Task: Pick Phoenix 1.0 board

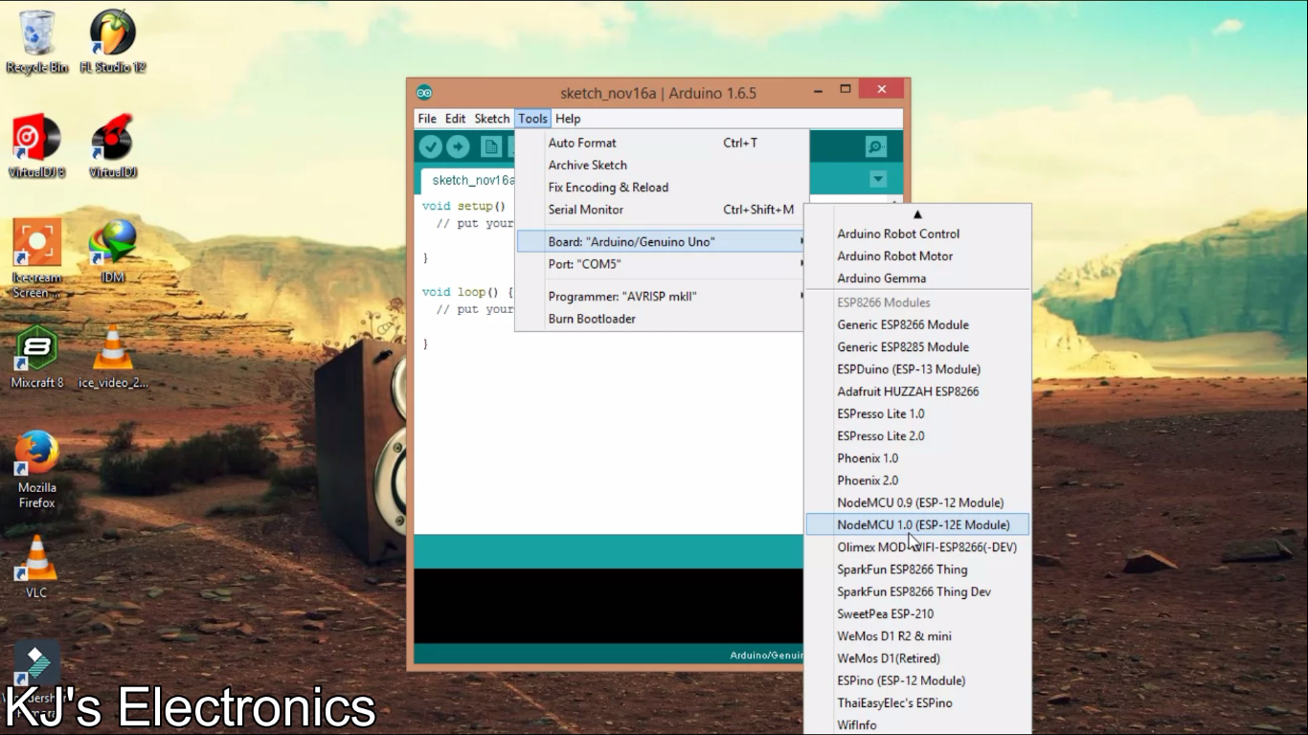Action: [x=918, y=458]
